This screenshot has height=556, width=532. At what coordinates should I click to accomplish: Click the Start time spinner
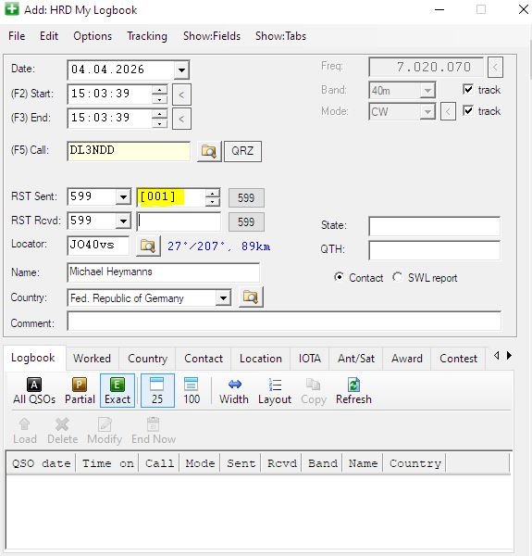pyautogui.click(x=160, y=95)
